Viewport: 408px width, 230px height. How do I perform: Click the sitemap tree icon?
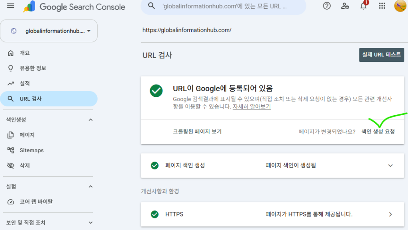coord(10,150)
